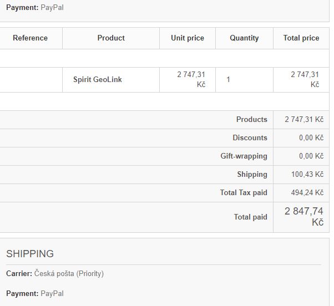Click the total price cell for Spirit GeoLink
The height and width of the screenshot is (306, 334).
[x=305, y=80]
